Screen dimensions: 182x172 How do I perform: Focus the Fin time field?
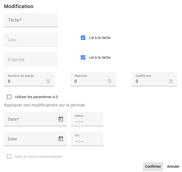[x=87, y=141]
